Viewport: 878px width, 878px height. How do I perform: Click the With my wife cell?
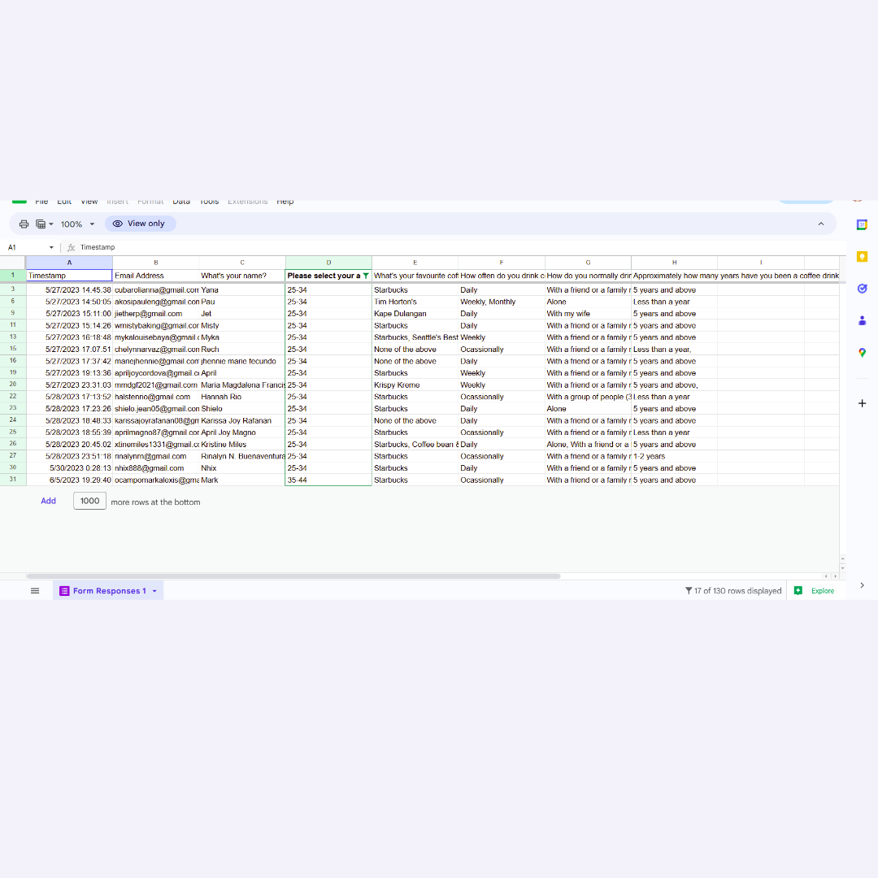(x=588, y=314)
